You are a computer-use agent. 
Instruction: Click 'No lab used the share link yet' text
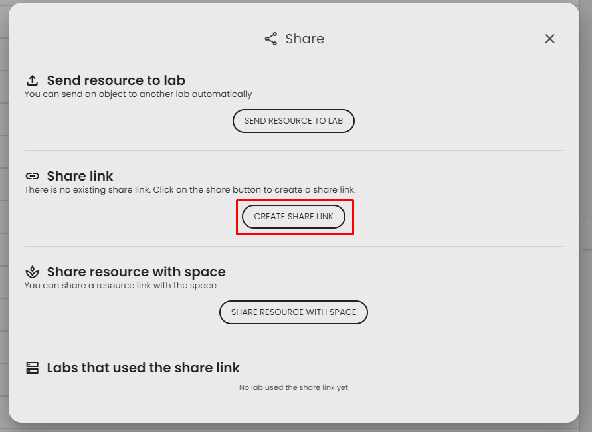tap(293, 387)
